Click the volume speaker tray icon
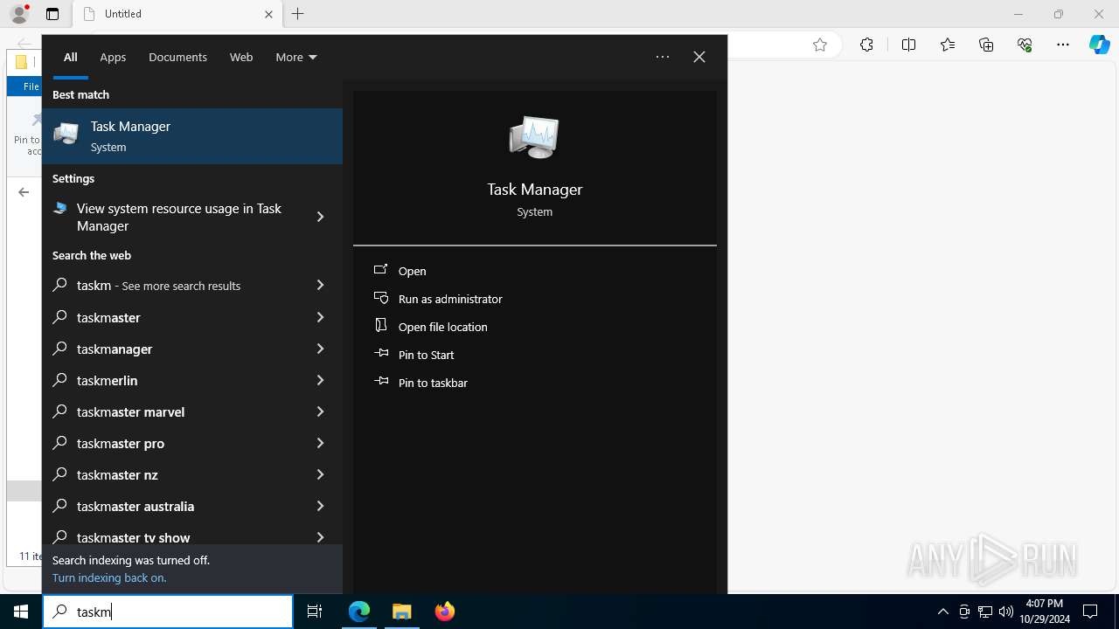1119x629 pixels. [x=1006, y=612]
